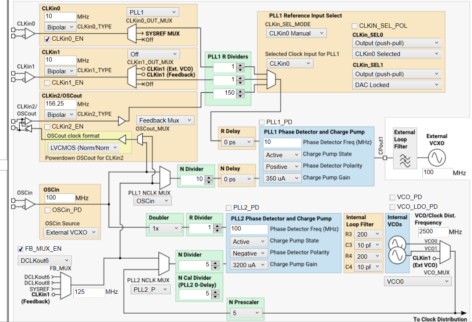Click the VCO/Clock Dist. Frequency 2500 field
The image size is (472, 322).
pos(433,232)
